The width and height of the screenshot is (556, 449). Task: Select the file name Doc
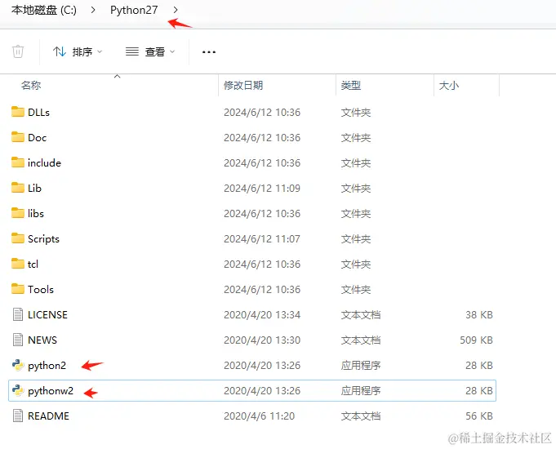point(38,138)
